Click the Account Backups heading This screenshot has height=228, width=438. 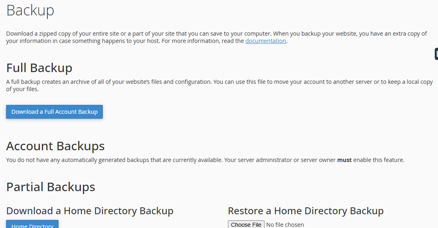(55, 146)
